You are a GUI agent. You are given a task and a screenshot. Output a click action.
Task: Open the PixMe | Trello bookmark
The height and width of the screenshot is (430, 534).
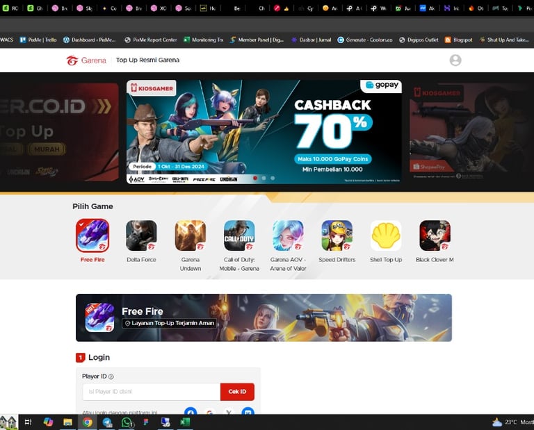(x=38, y=40)
